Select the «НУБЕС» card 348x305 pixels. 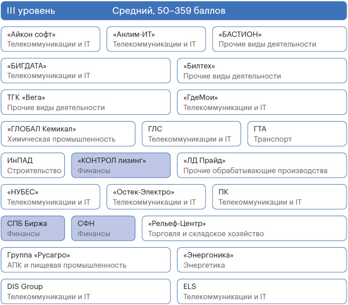50,197
